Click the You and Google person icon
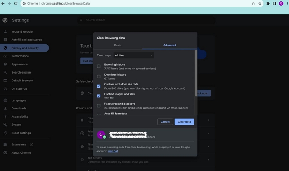The height and width of the screenshot is (171, 289). coord(5,31)
